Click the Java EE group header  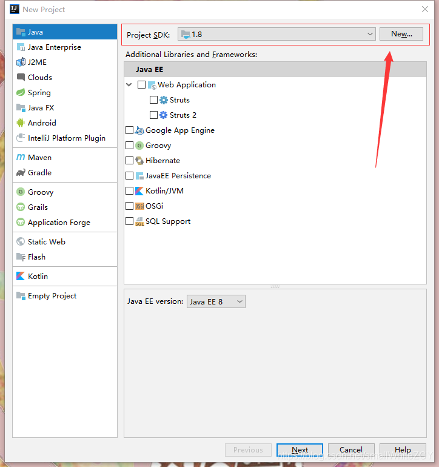tap(275, 69)
